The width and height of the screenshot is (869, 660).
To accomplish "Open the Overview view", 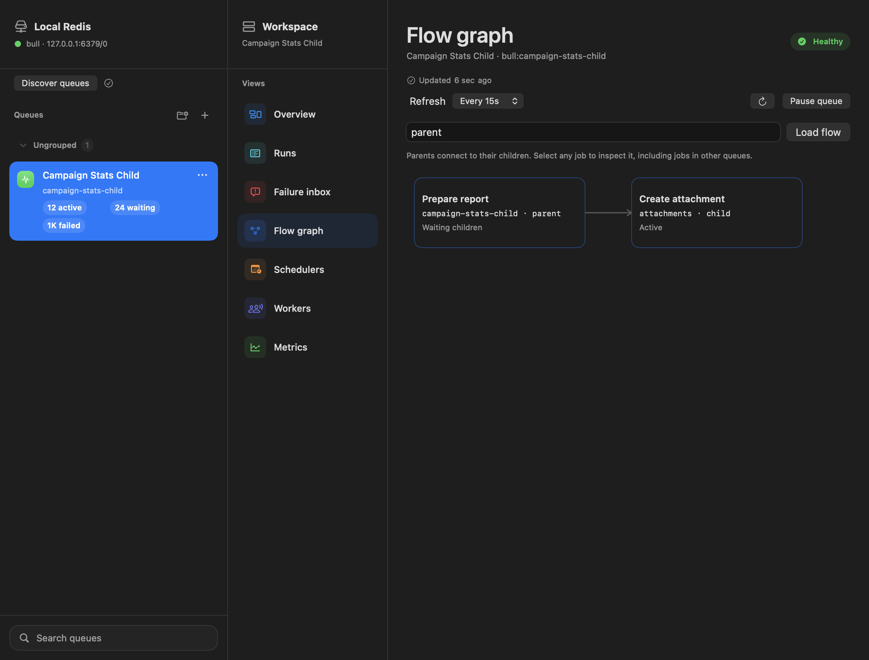I will [x=308, y=114].
